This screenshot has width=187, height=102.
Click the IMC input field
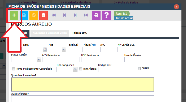coord(108,49)
